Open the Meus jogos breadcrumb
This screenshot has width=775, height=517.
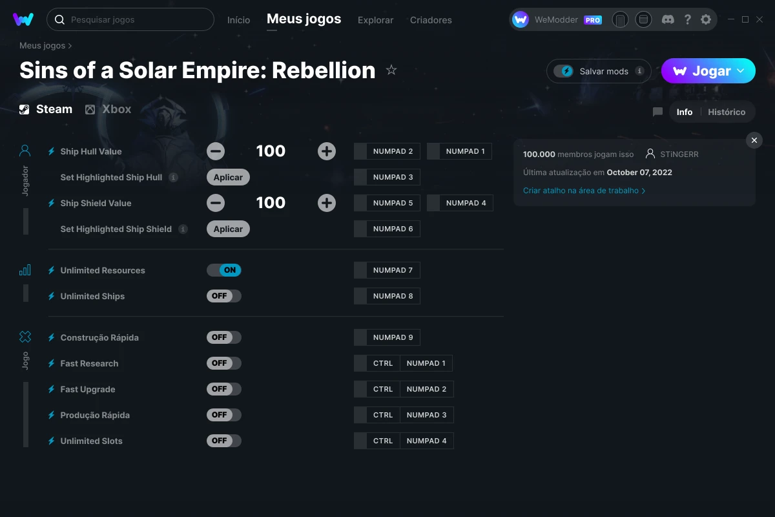[43, 46]
